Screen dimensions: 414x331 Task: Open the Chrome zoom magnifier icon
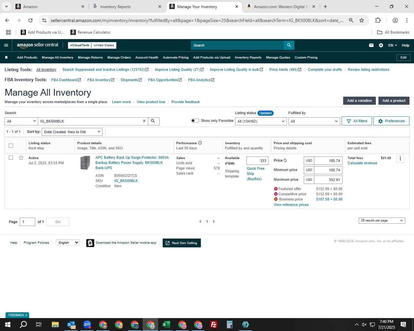351,20
